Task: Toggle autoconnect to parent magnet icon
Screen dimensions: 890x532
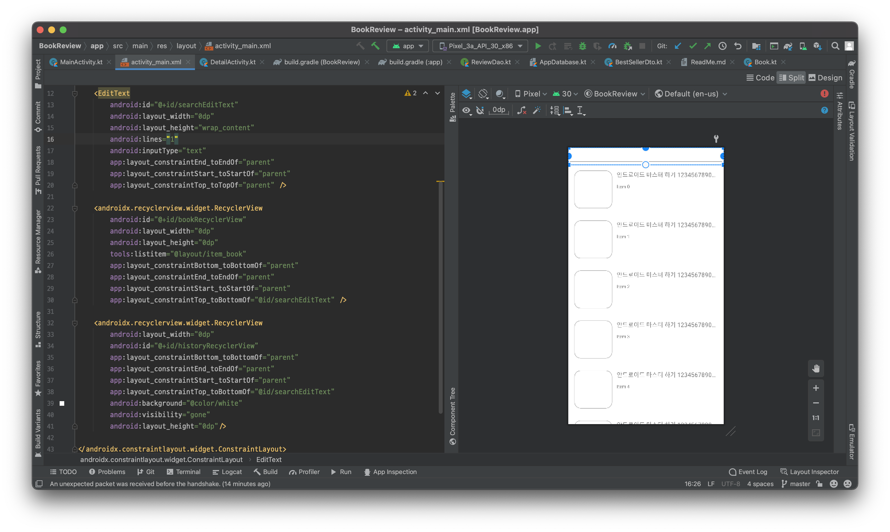Action: pos(480,110)
